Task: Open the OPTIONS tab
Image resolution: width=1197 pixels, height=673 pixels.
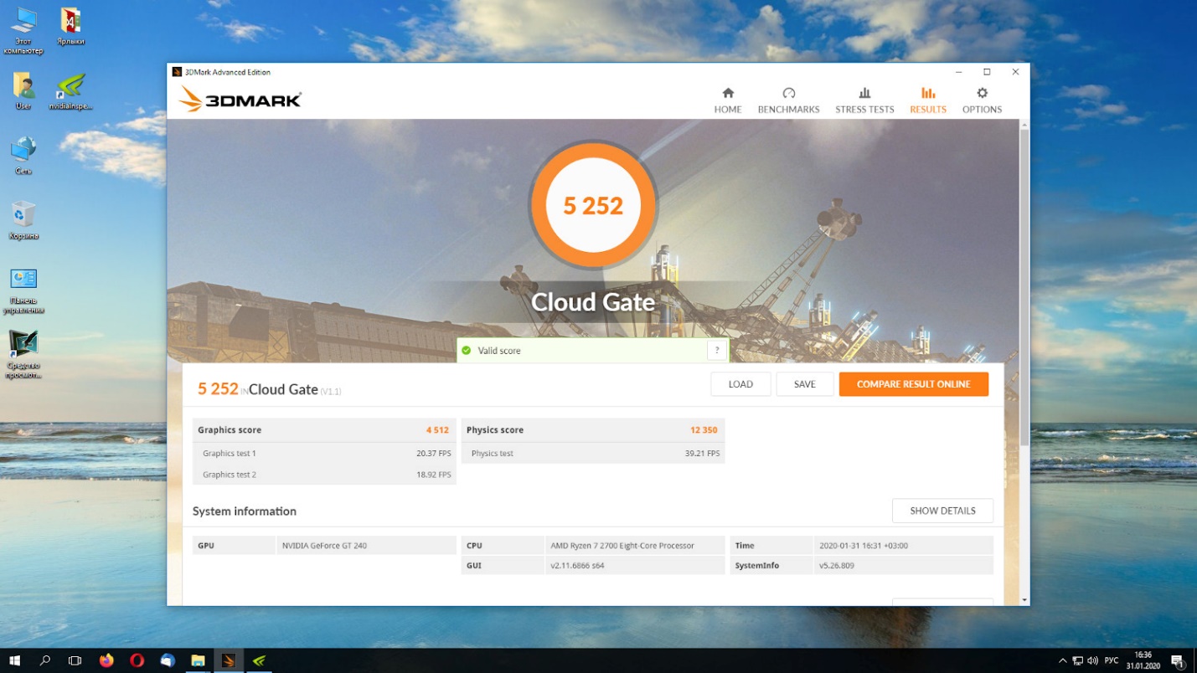Action: pos(982,100)
